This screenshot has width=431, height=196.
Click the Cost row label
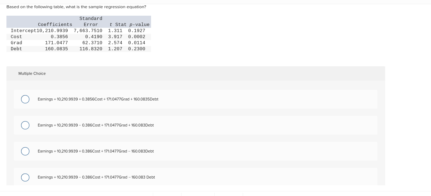(16, 37)
